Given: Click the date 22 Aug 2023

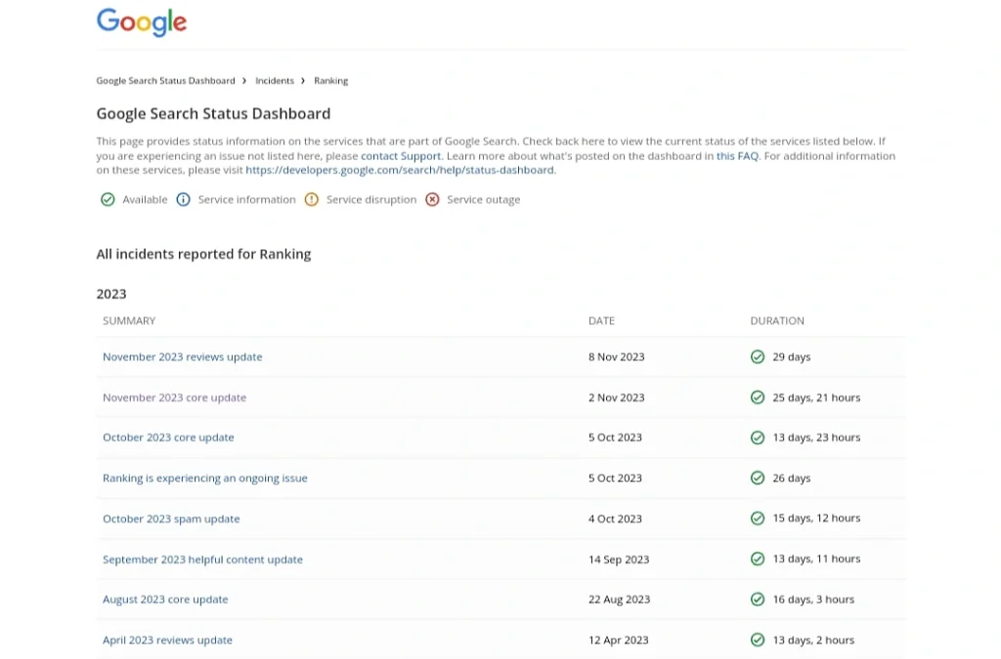Looking at the screenshot, I should pos(619,599).
